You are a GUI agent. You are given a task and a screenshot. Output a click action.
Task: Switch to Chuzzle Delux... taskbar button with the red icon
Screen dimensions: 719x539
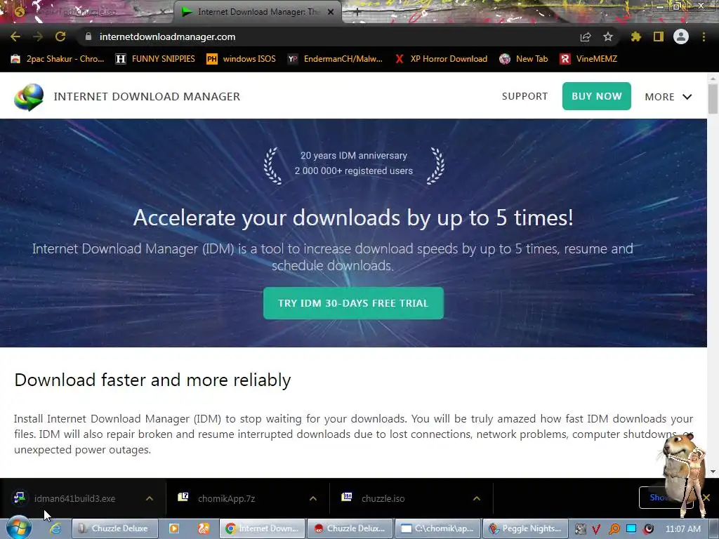tap(350, 528)
